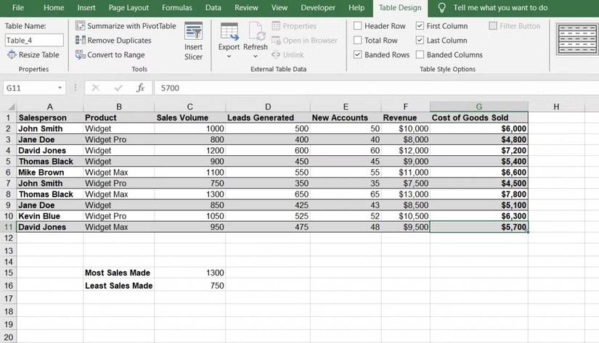The image size is (599, 343).
Task: Click the Remove Duplicates icon
Action: [x=81, y=41]
